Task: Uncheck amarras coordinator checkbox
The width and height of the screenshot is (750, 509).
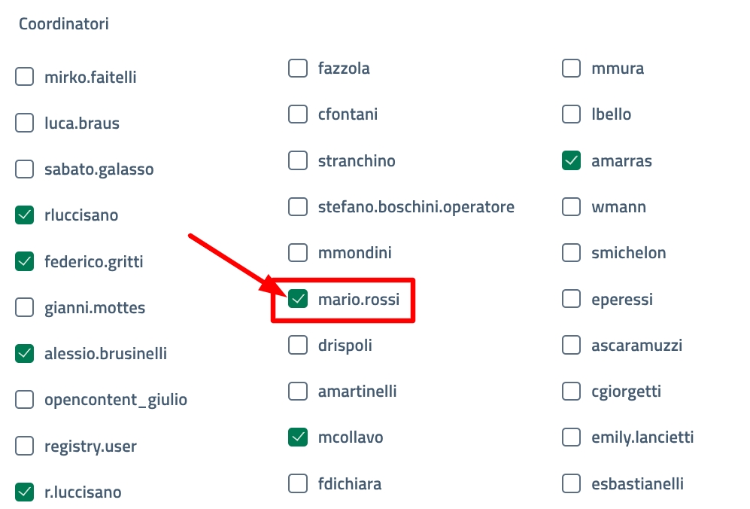Action: click(572, 160)
